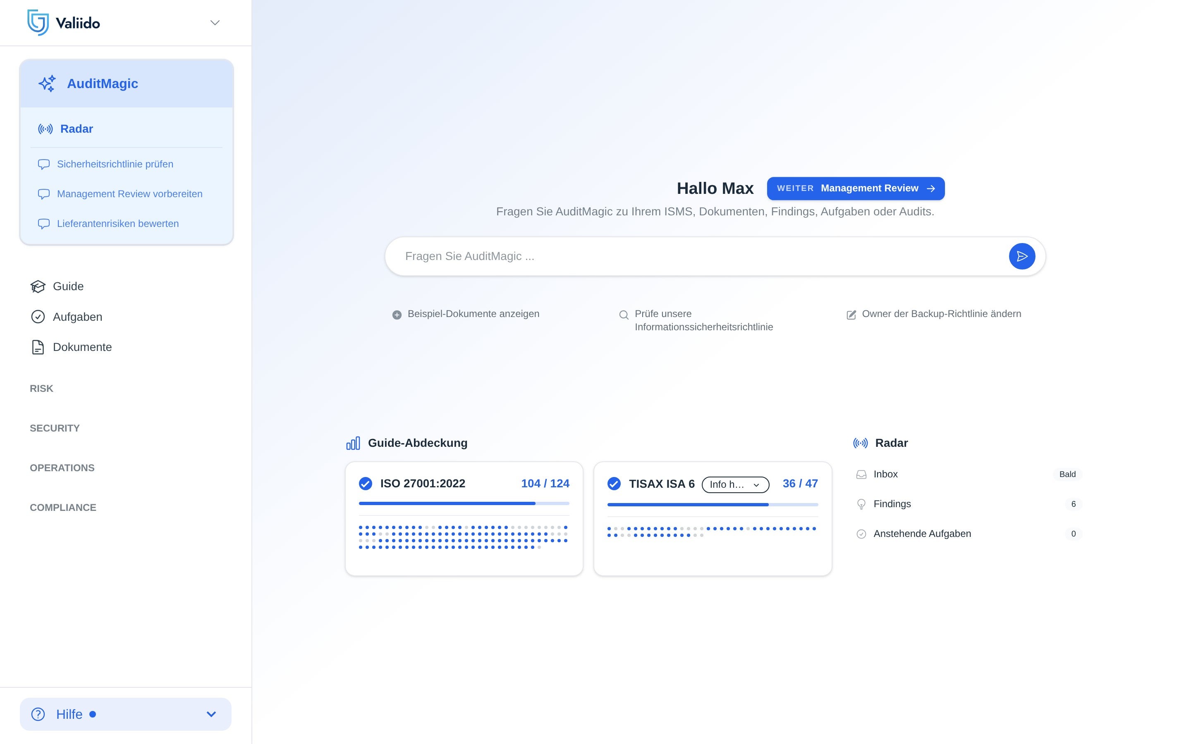Click the Radar panel heading
Screen dimensions: 1191x744
[x=891, y=443]
